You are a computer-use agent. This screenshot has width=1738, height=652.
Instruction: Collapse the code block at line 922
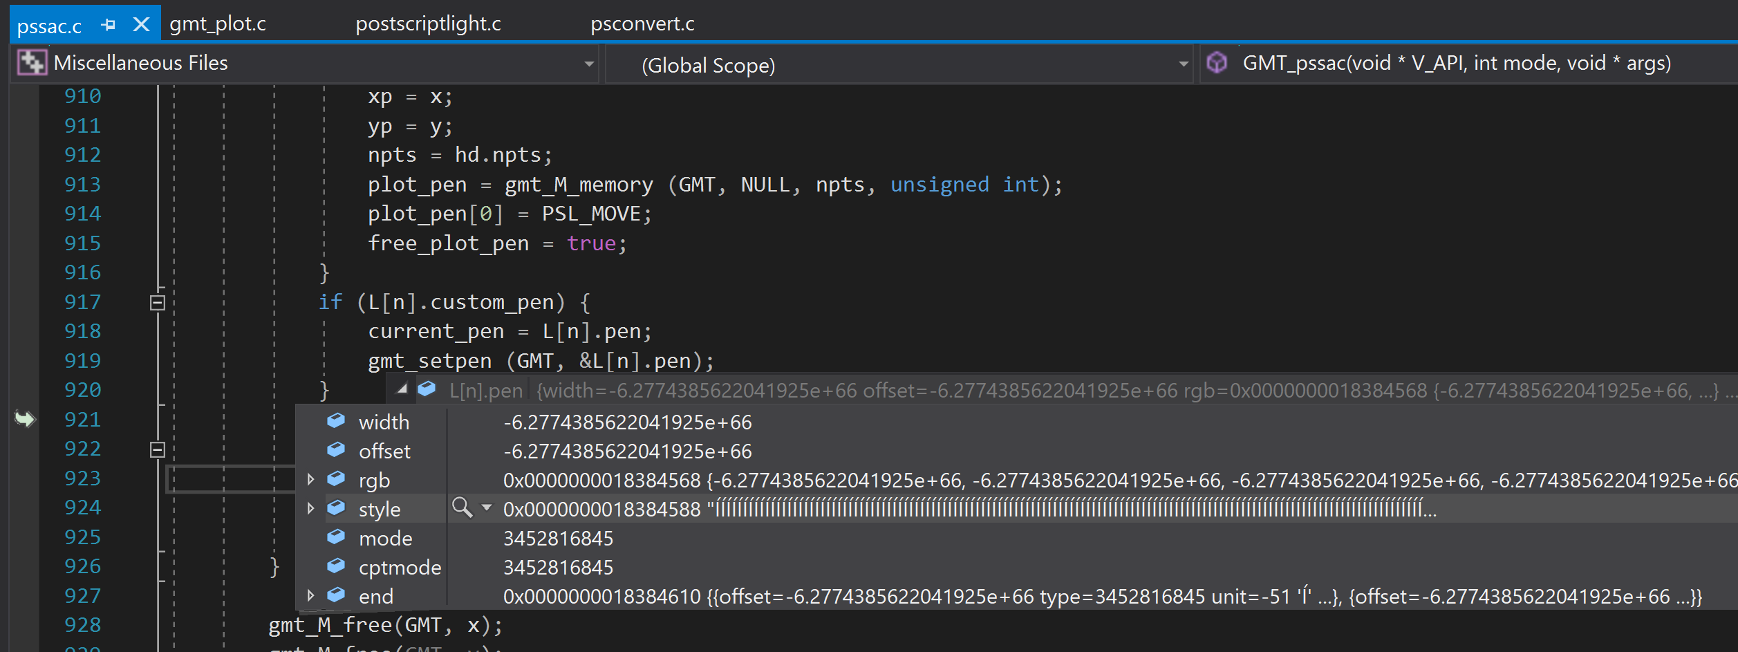(158, 449)
